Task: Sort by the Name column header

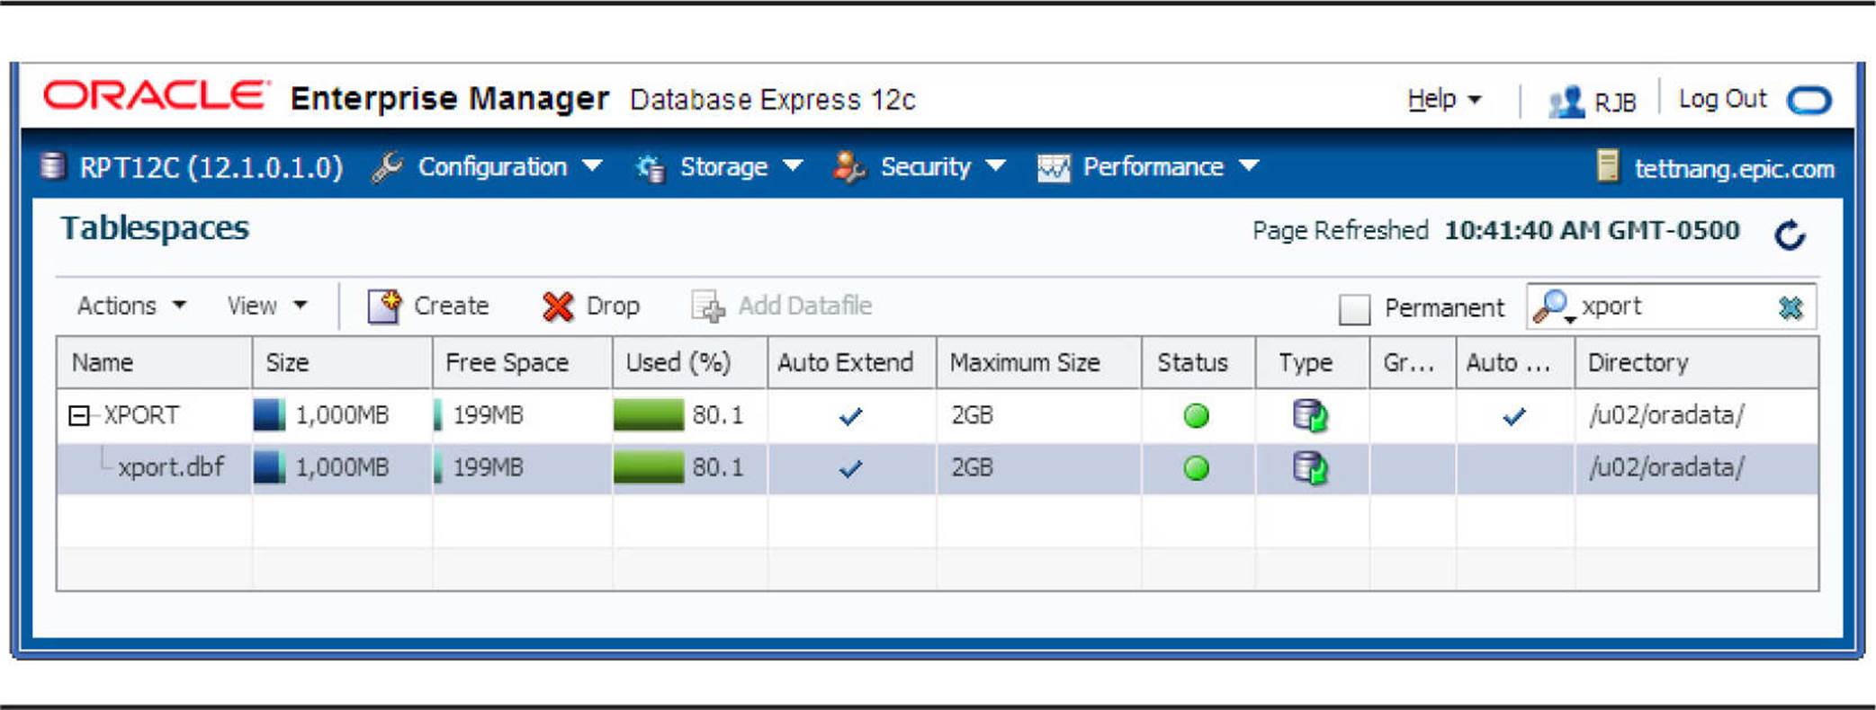Action: (154, 362)
